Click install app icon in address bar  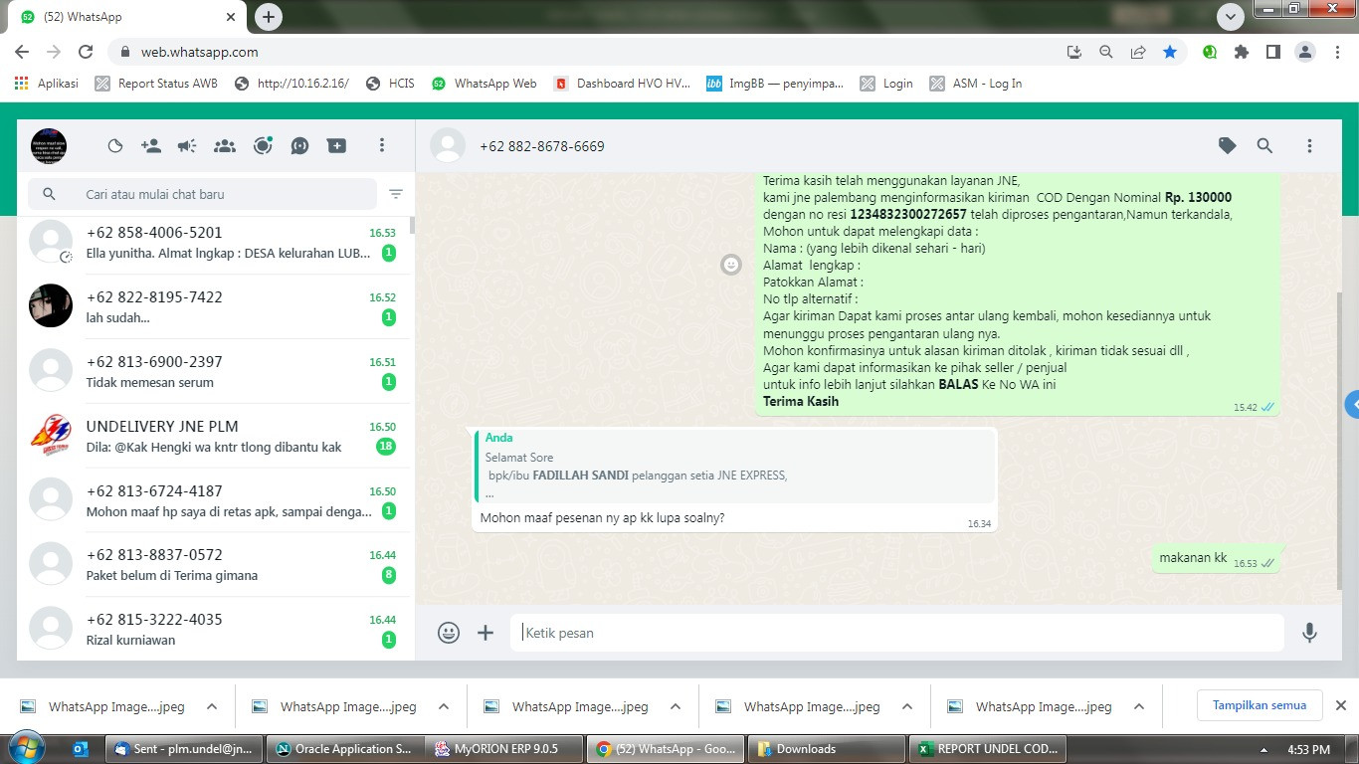pos(1073,52)
